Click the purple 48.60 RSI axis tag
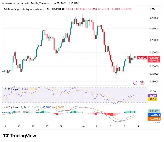The image size is (164, 142). [x=152, y=96]
